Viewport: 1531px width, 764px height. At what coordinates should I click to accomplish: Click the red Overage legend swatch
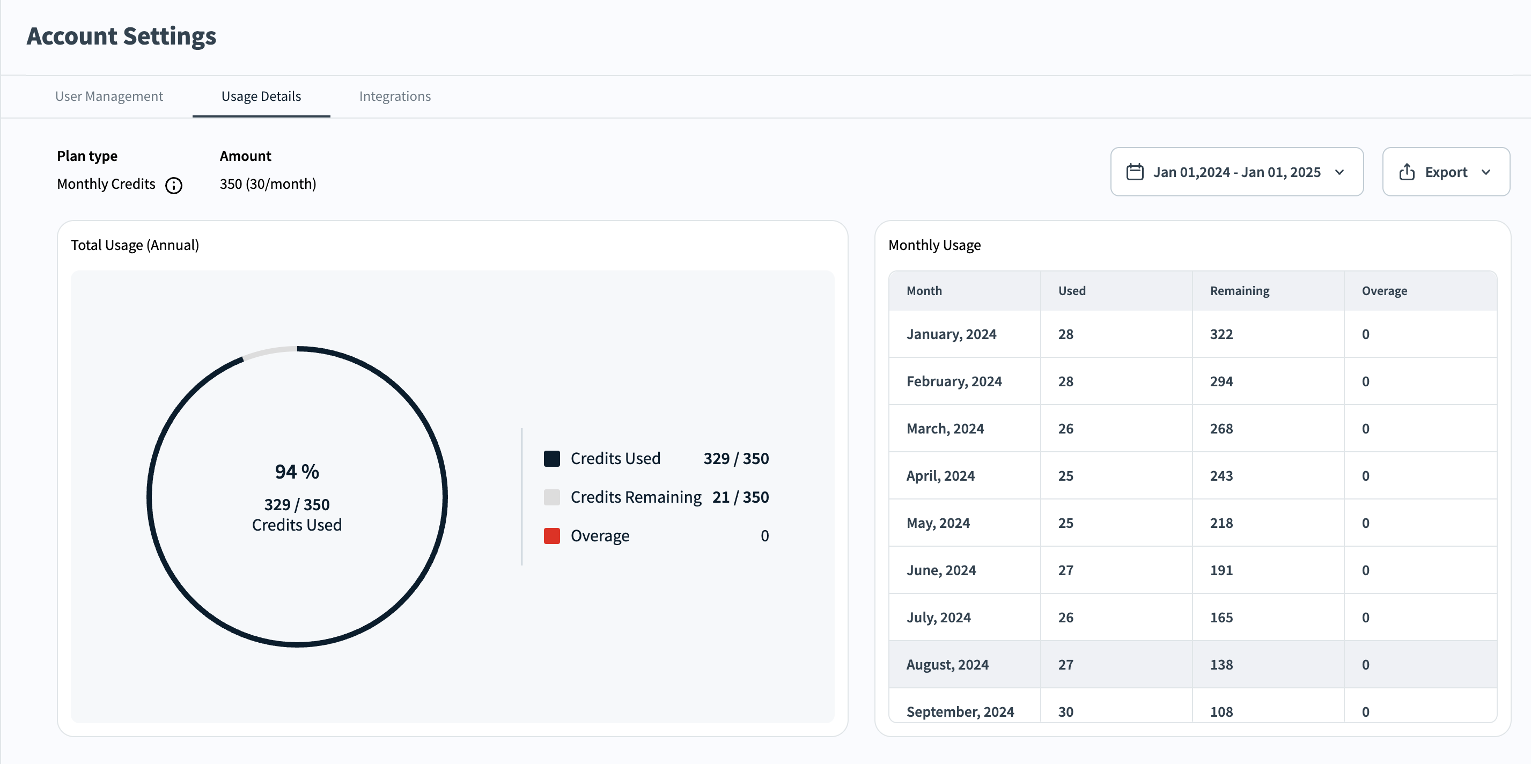click(551, 535)
